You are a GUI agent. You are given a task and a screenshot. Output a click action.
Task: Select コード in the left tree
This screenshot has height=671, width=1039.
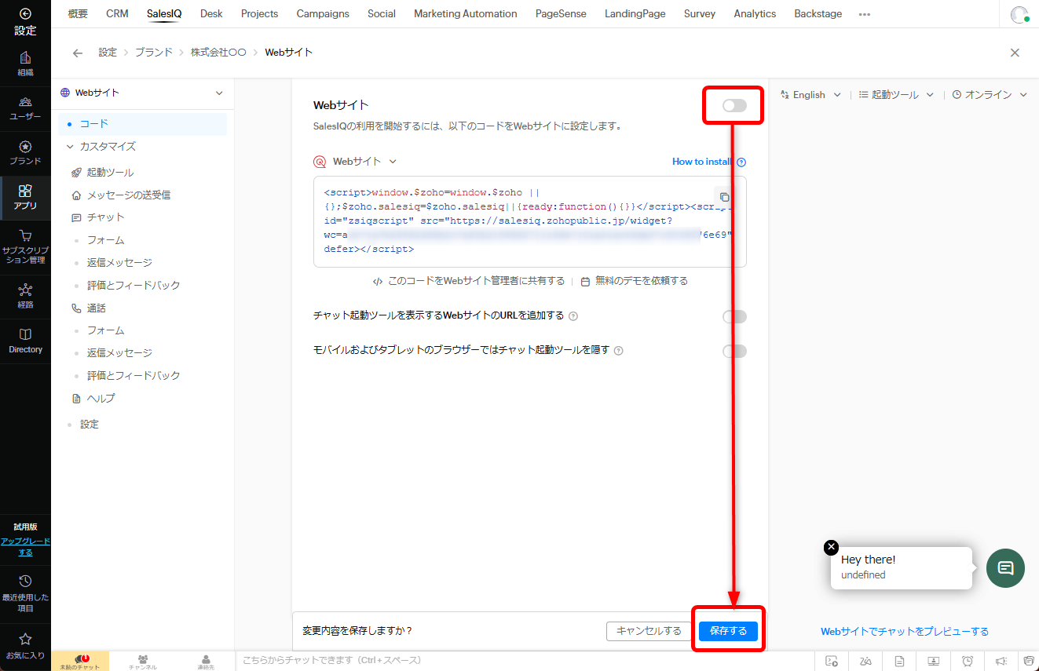tap(142, 124)
